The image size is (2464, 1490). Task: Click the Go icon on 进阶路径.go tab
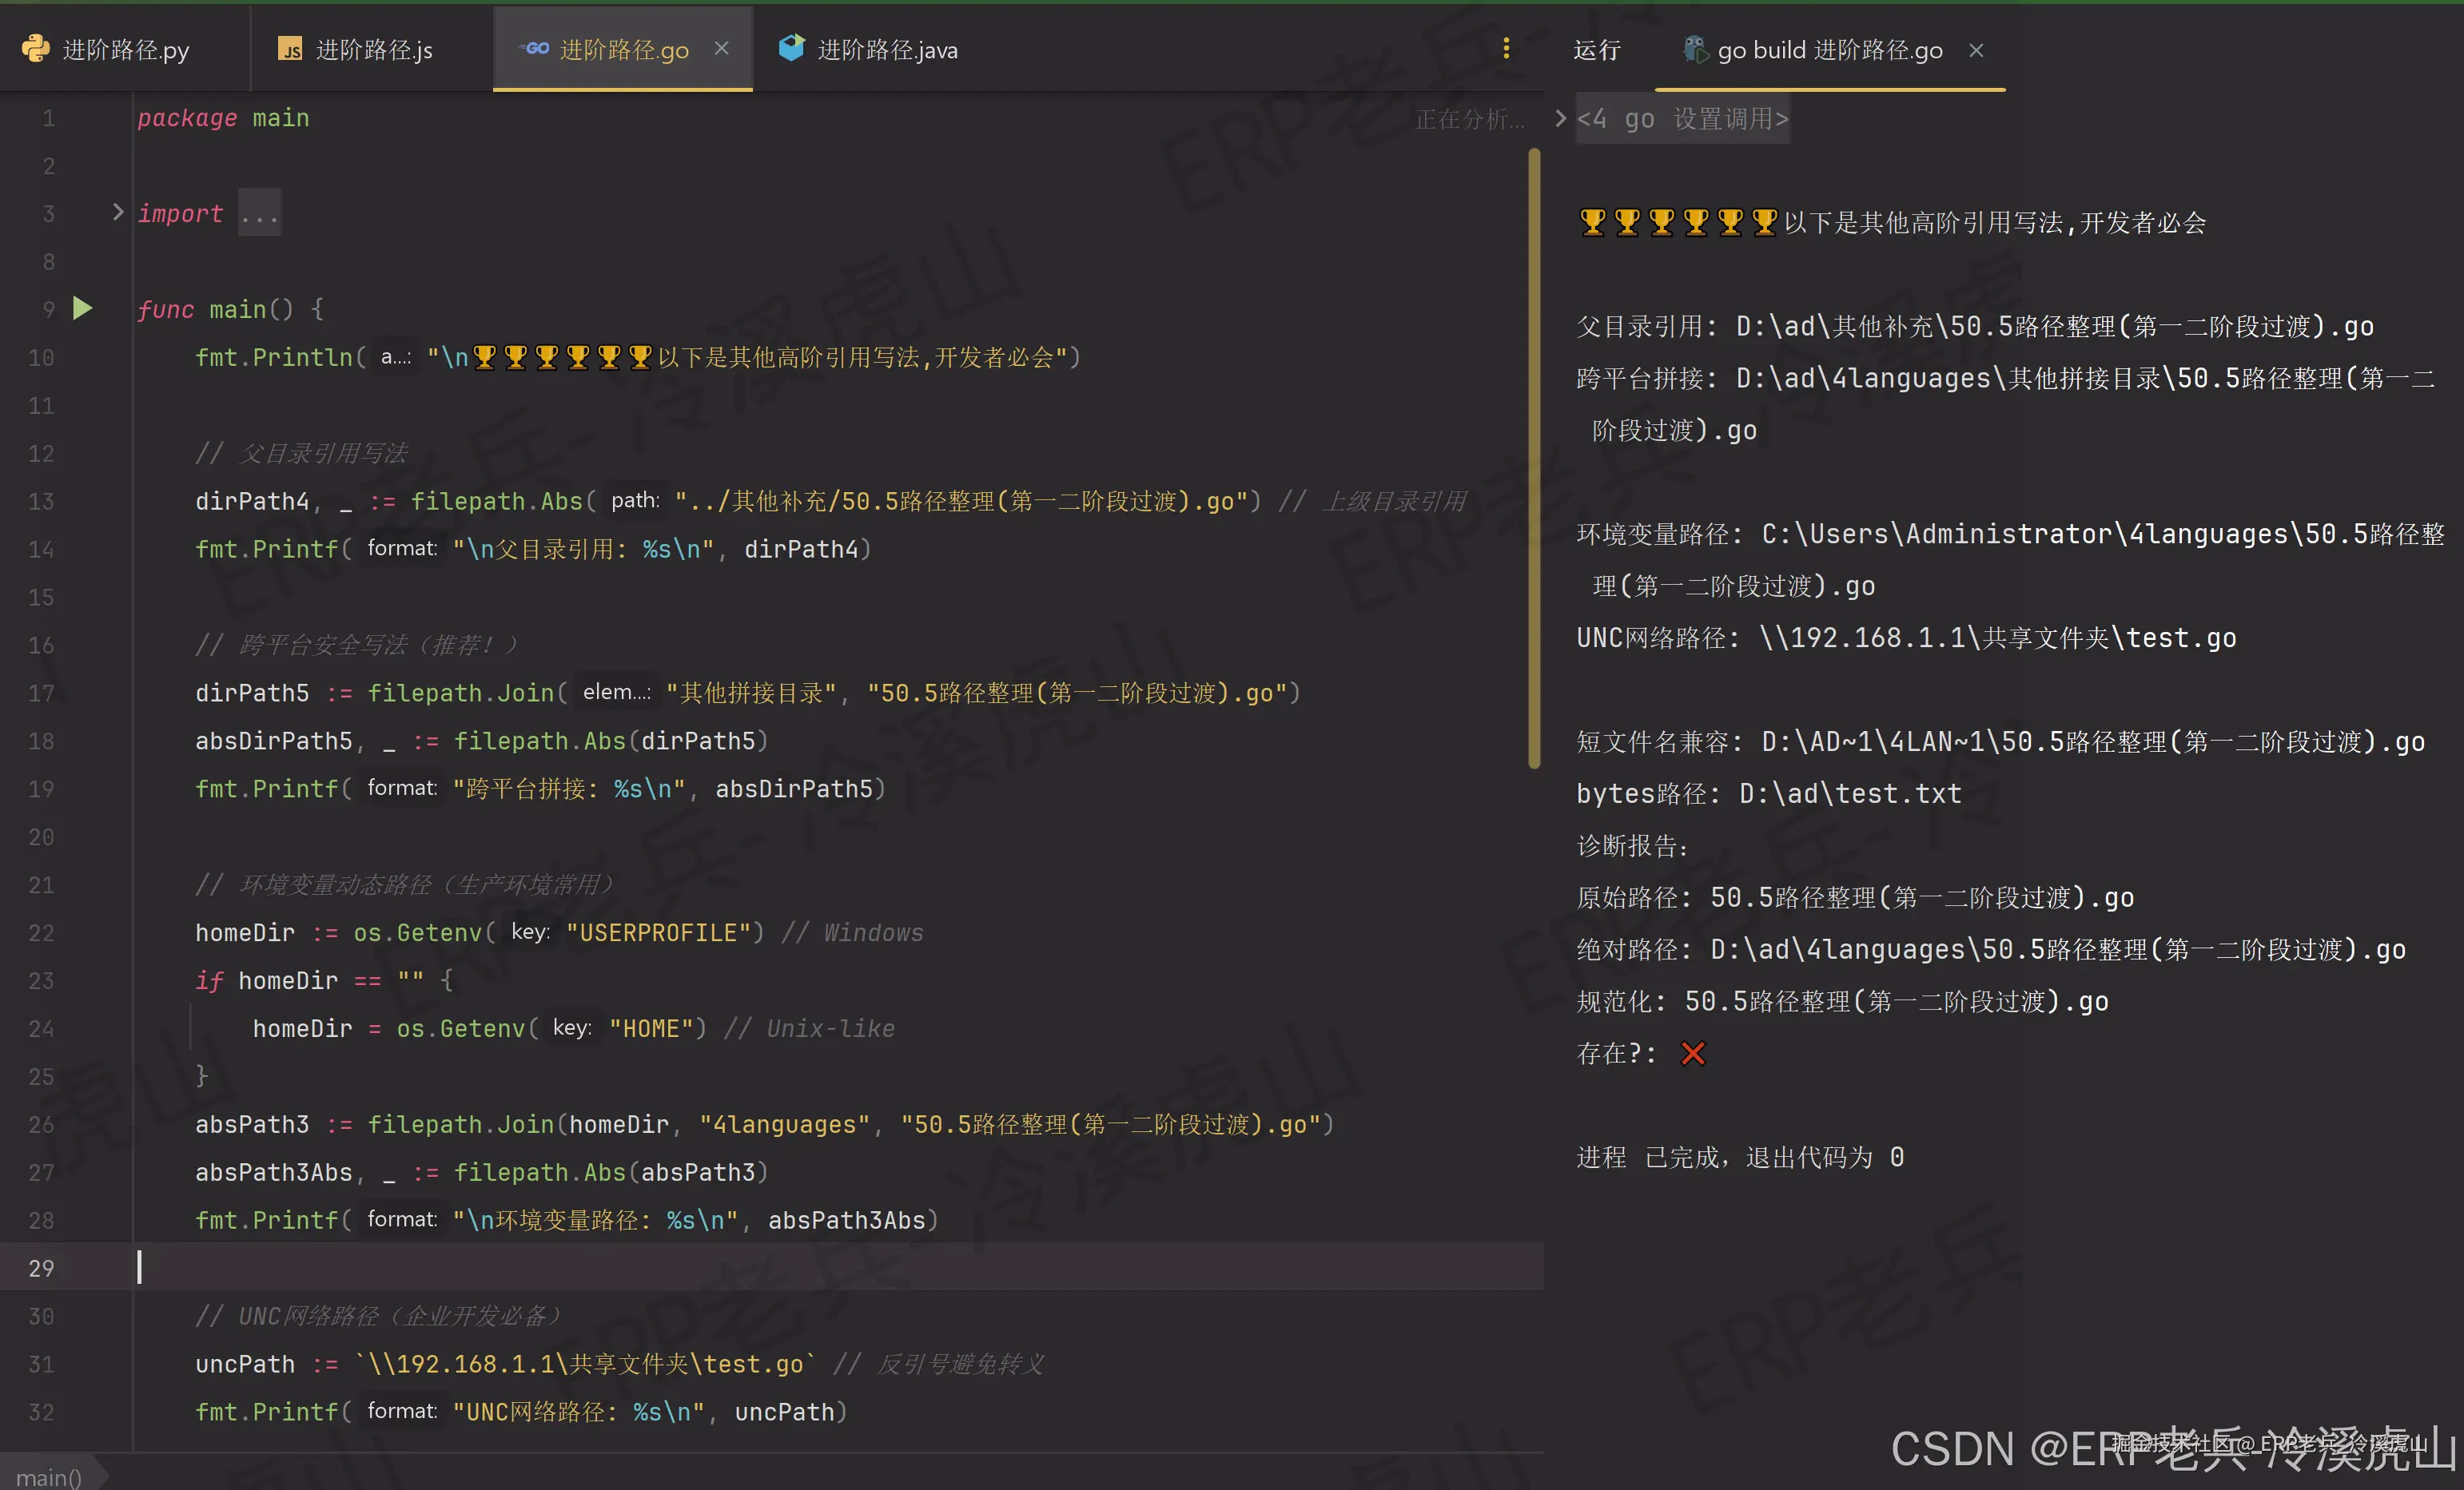536,48
